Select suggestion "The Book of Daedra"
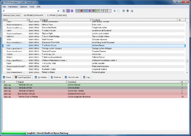 tap(95, 91)
